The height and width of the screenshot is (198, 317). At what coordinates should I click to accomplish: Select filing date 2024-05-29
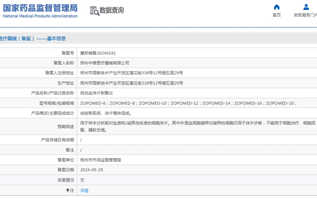click(91, 170)
